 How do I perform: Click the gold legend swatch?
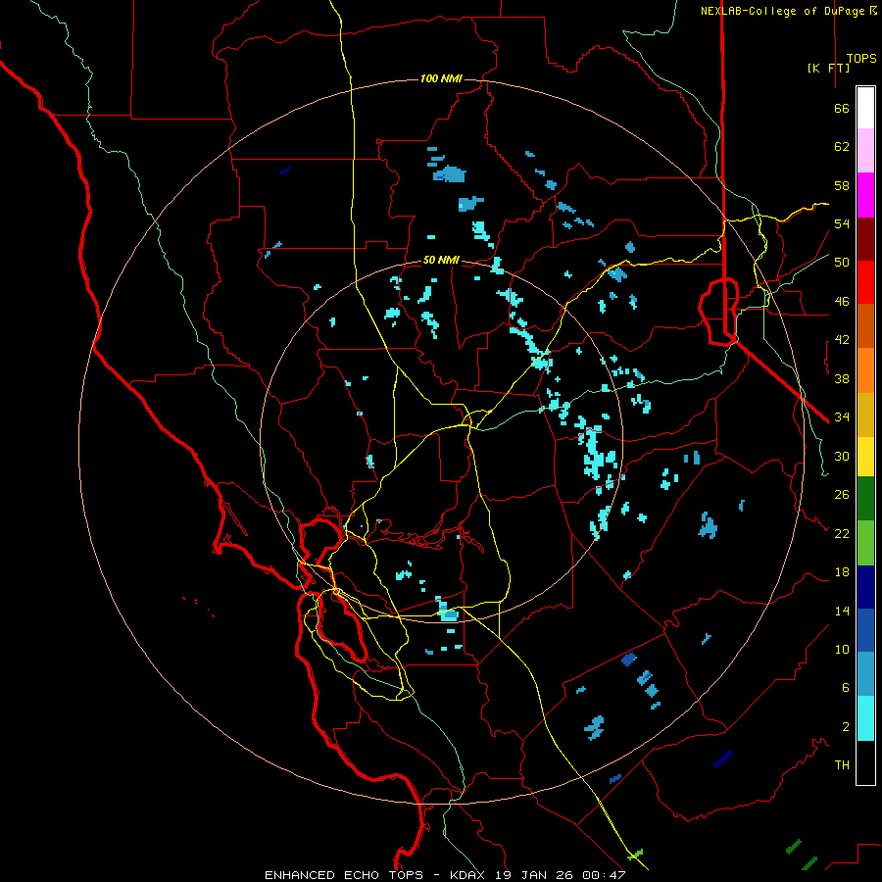(865, 415)
